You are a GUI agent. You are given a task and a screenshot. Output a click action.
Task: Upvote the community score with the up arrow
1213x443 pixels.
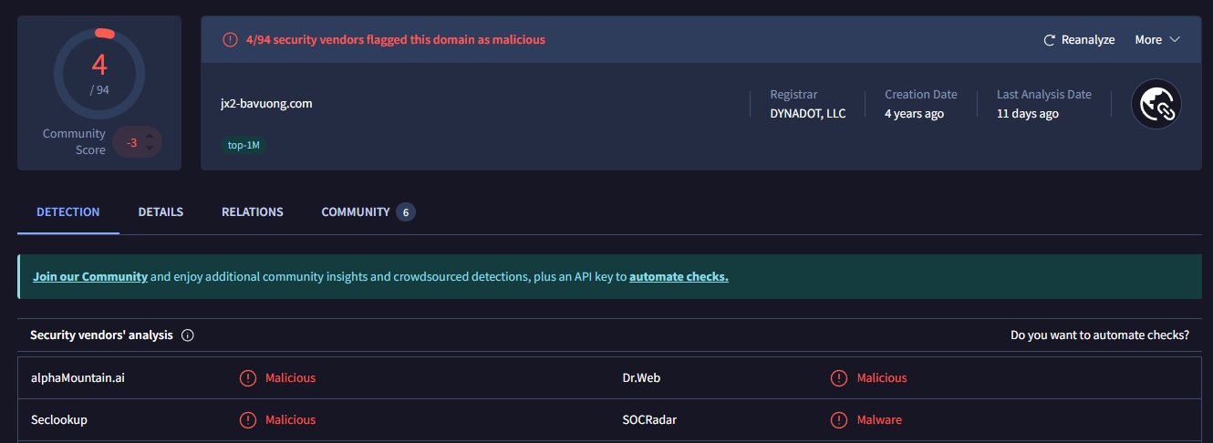[x=150, y=136]
